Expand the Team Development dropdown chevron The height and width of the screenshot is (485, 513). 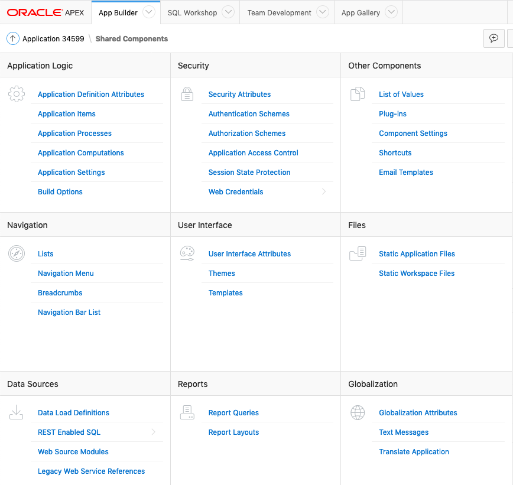(322, 12)
